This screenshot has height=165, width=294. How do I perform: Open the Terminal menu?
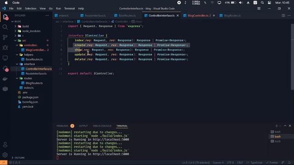tap(69, 9)
